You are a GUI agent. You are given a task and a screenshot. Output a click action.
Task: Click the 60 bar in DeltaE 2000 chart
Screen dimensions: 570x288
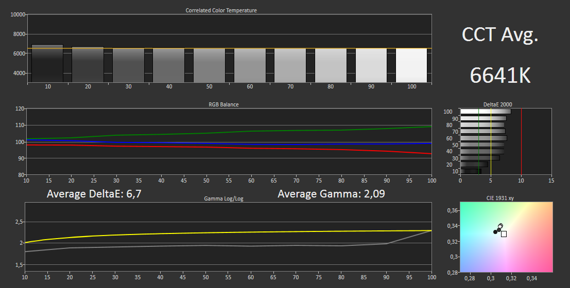click(x=483, y=138)
